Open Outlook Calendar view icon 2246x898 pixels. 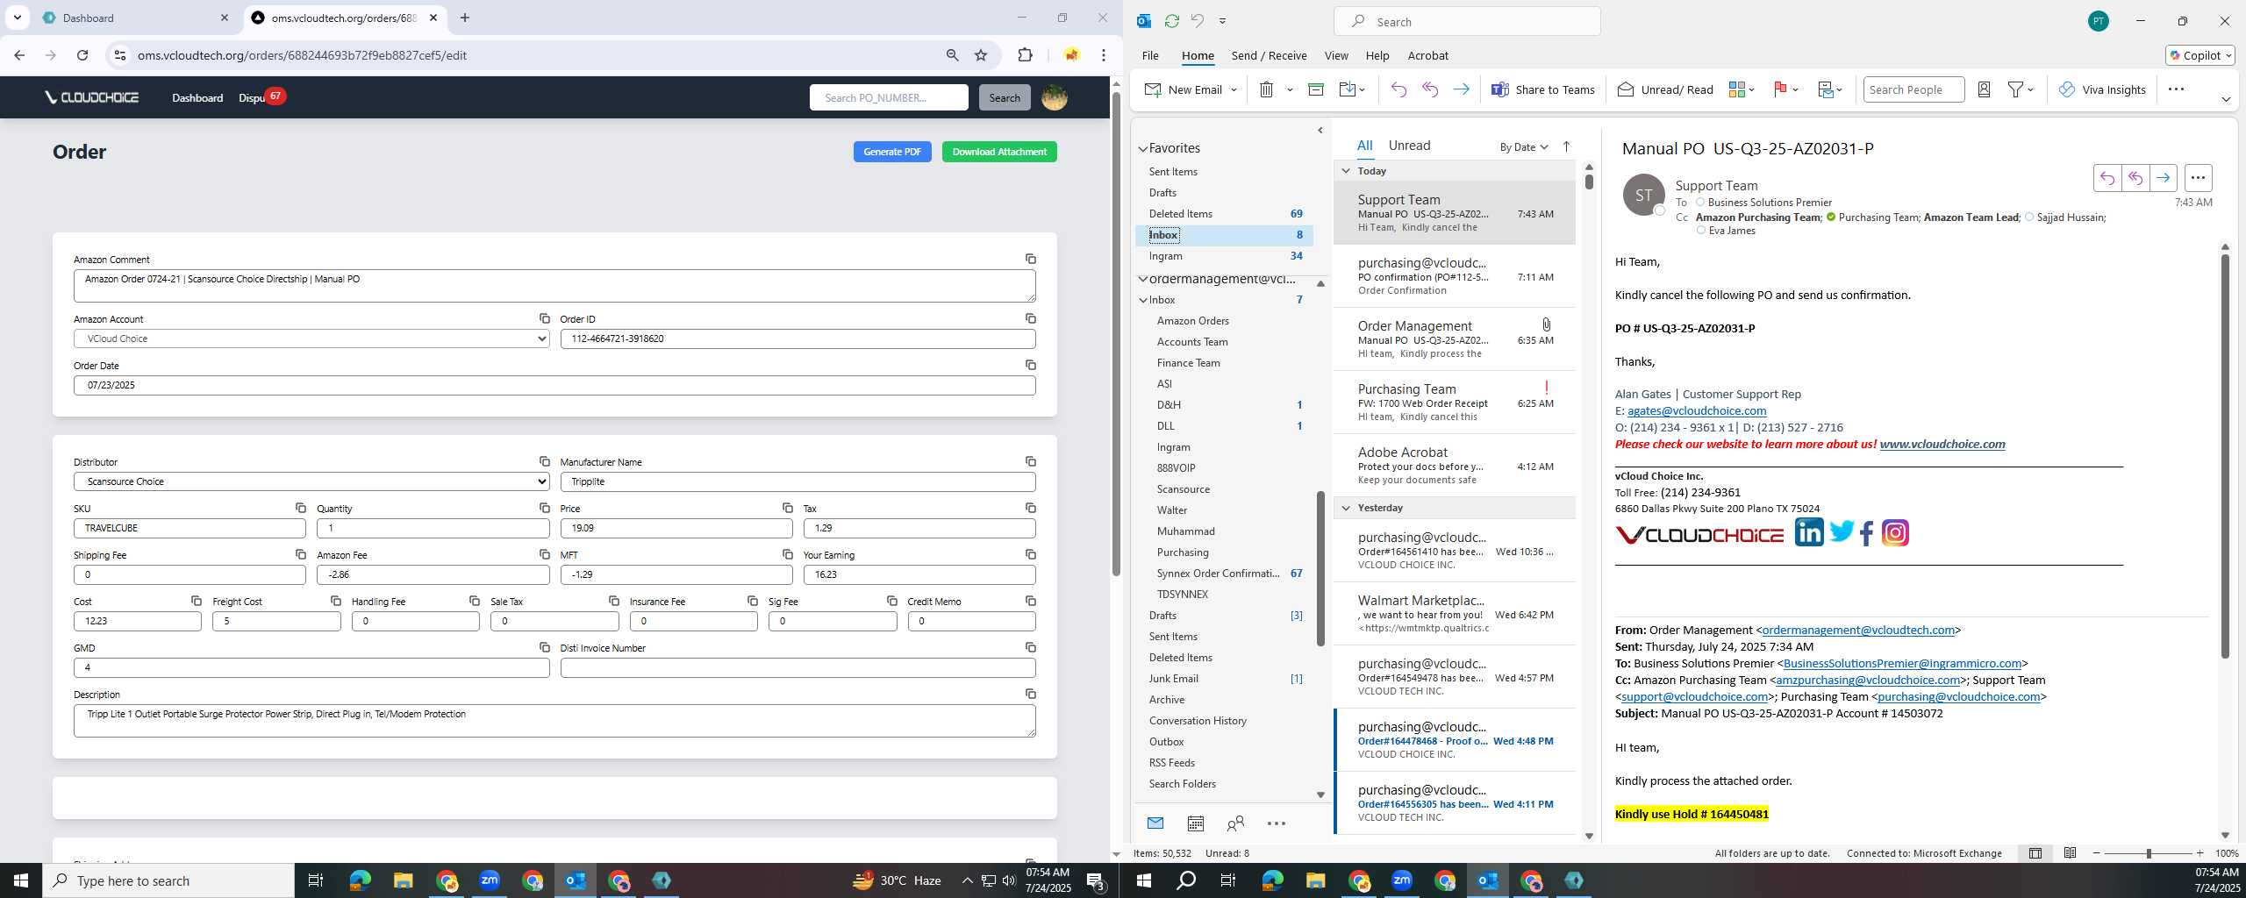(x=1195, y=823)
